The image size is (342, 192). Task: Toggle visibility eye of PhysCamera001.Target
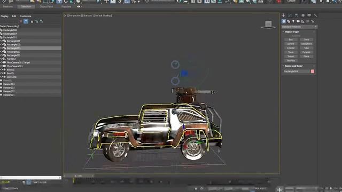(2, 62)
